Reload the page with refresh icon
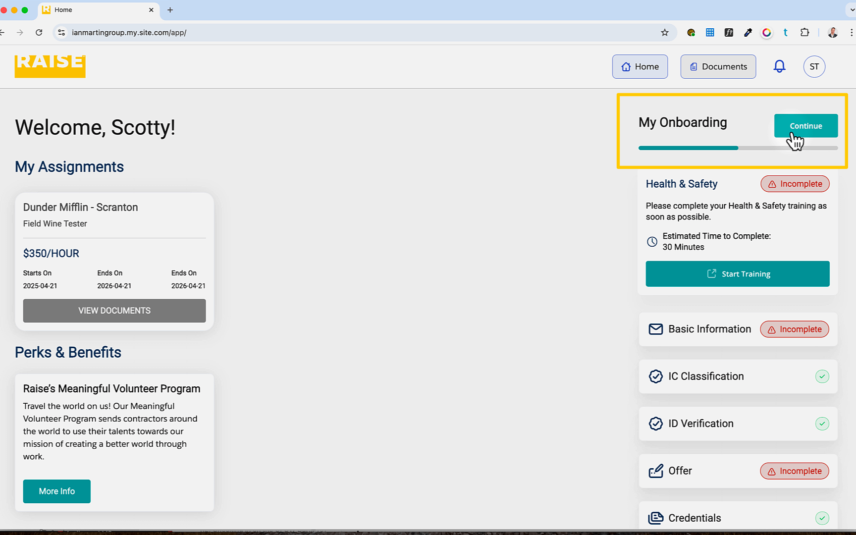This screenshot has height=535, width=856. [x=39, y=33]
